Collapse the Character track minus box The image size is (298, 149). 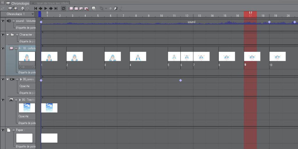click(17, 35)
